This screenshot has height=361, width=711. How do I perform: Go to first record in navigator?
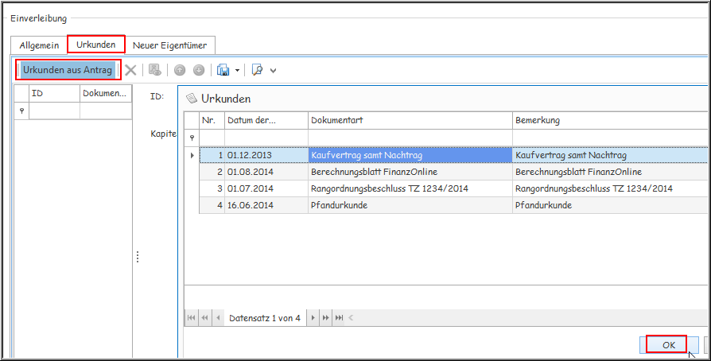192,318
